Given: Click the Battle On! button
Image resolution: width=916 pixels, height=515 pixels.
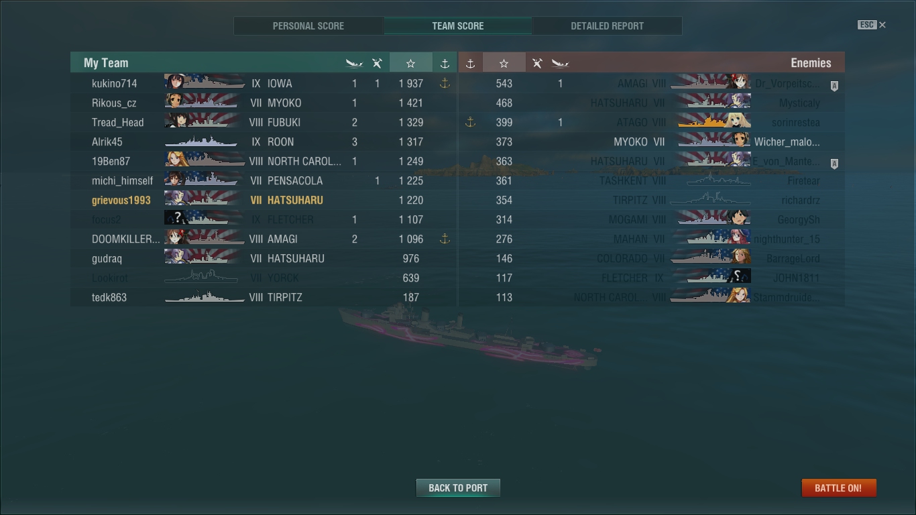Looking at the screenshot, I should pos(838,488).
